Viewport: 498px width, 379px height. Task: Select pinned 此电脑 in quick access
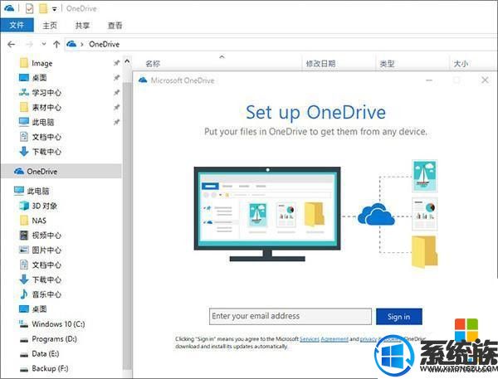tap(42, 122)
